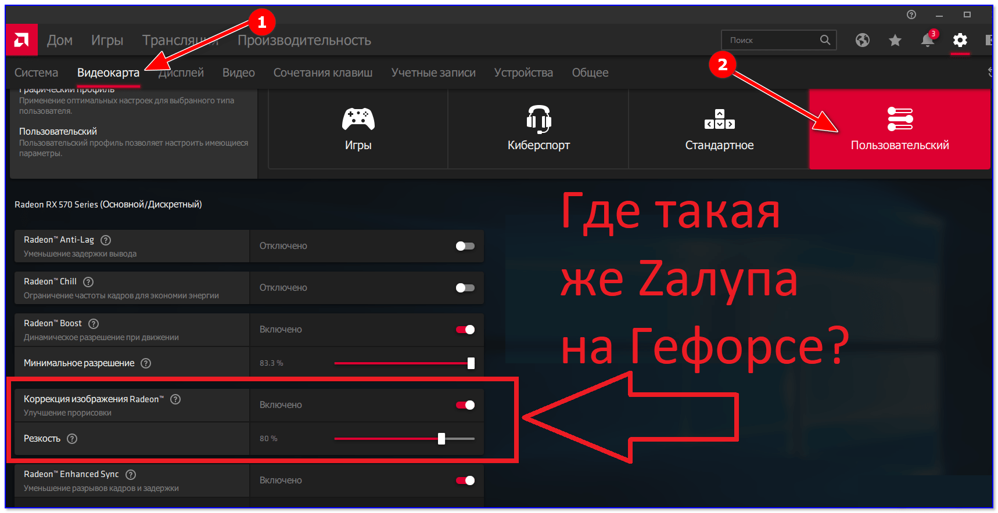Viewport: 998px width, 513px height.
Task: Disable the Radeon Boost toggle
Action: click(465, 330)
